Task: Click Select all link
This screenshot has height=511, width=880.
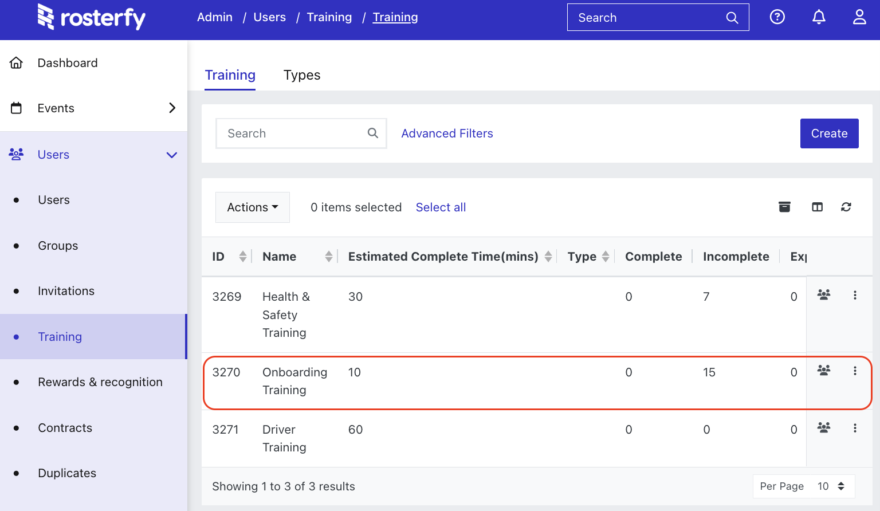Action: [441, 207]
